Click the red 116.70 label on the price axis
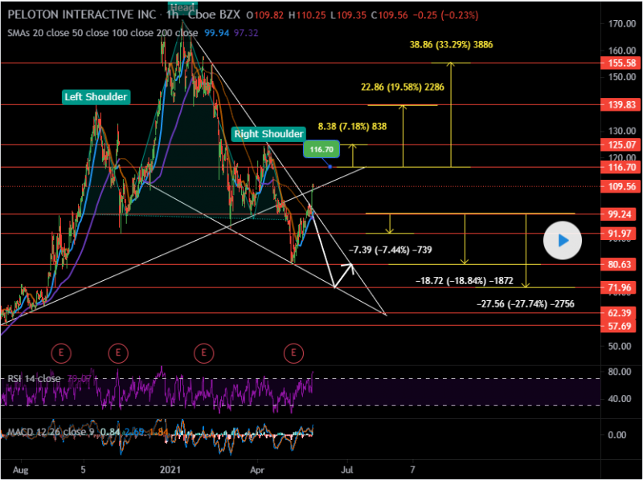 tap(620, 167)
